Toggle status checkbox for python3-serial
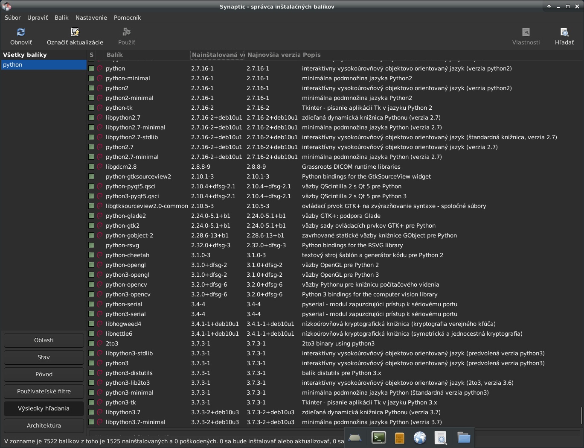The image size is (584, 448). tap(91, 314)
